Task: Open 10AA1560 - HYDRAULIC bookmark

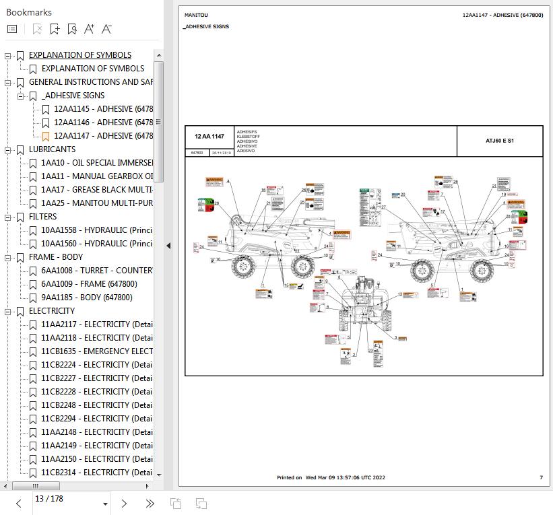Action: click(97, 243)
